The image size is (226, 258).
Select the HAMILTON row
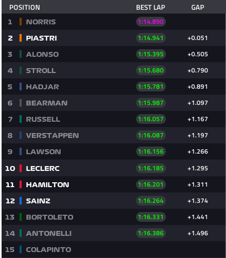pyautogui.click(x=114, y=184)
